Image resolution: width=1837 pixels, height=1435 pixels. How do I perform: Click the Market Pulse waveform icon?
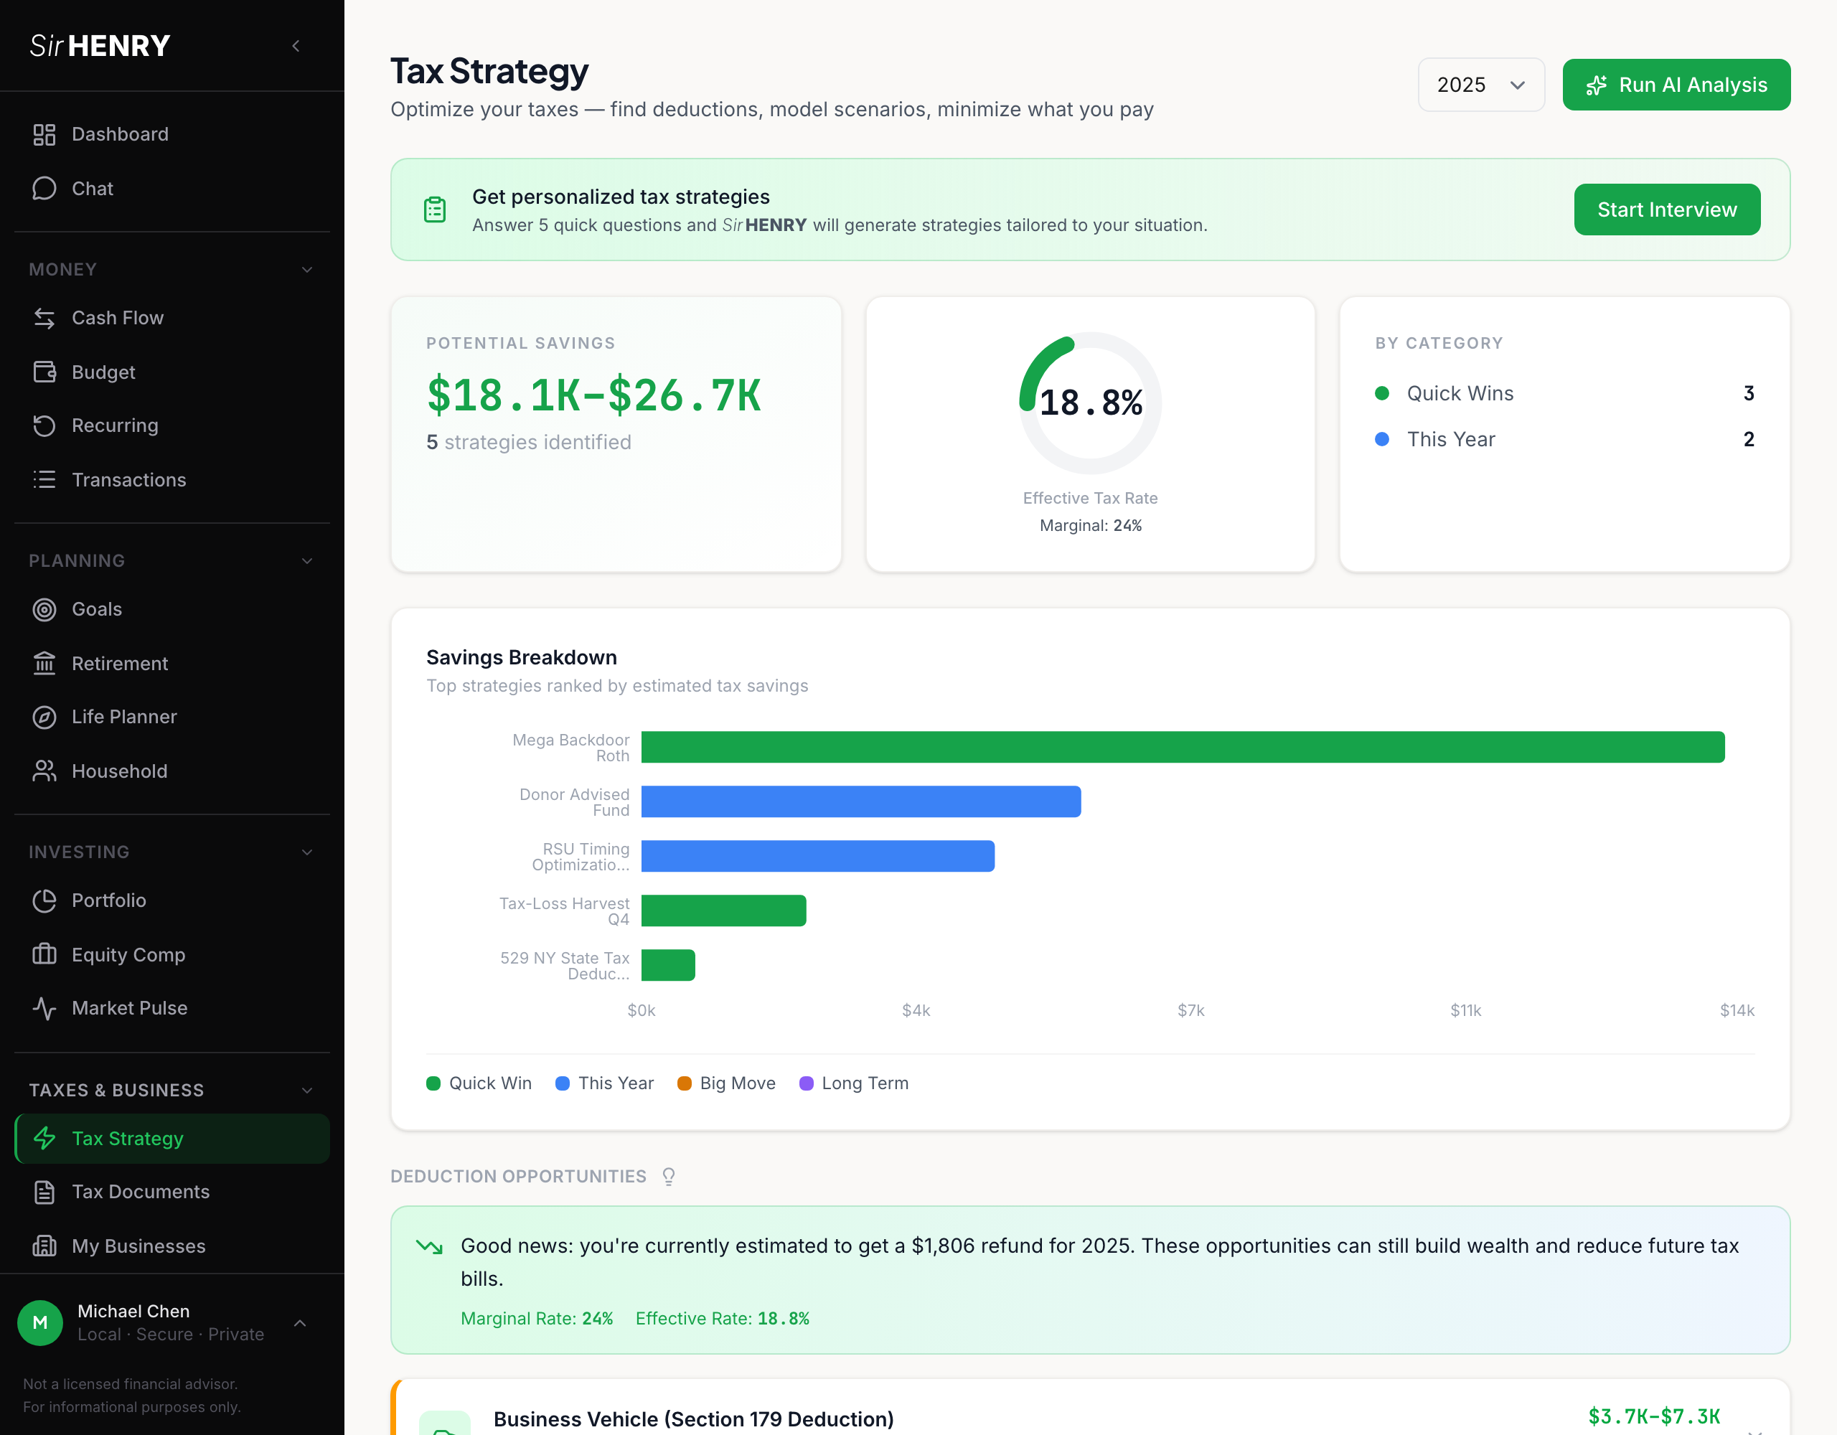pos(44,1007)
